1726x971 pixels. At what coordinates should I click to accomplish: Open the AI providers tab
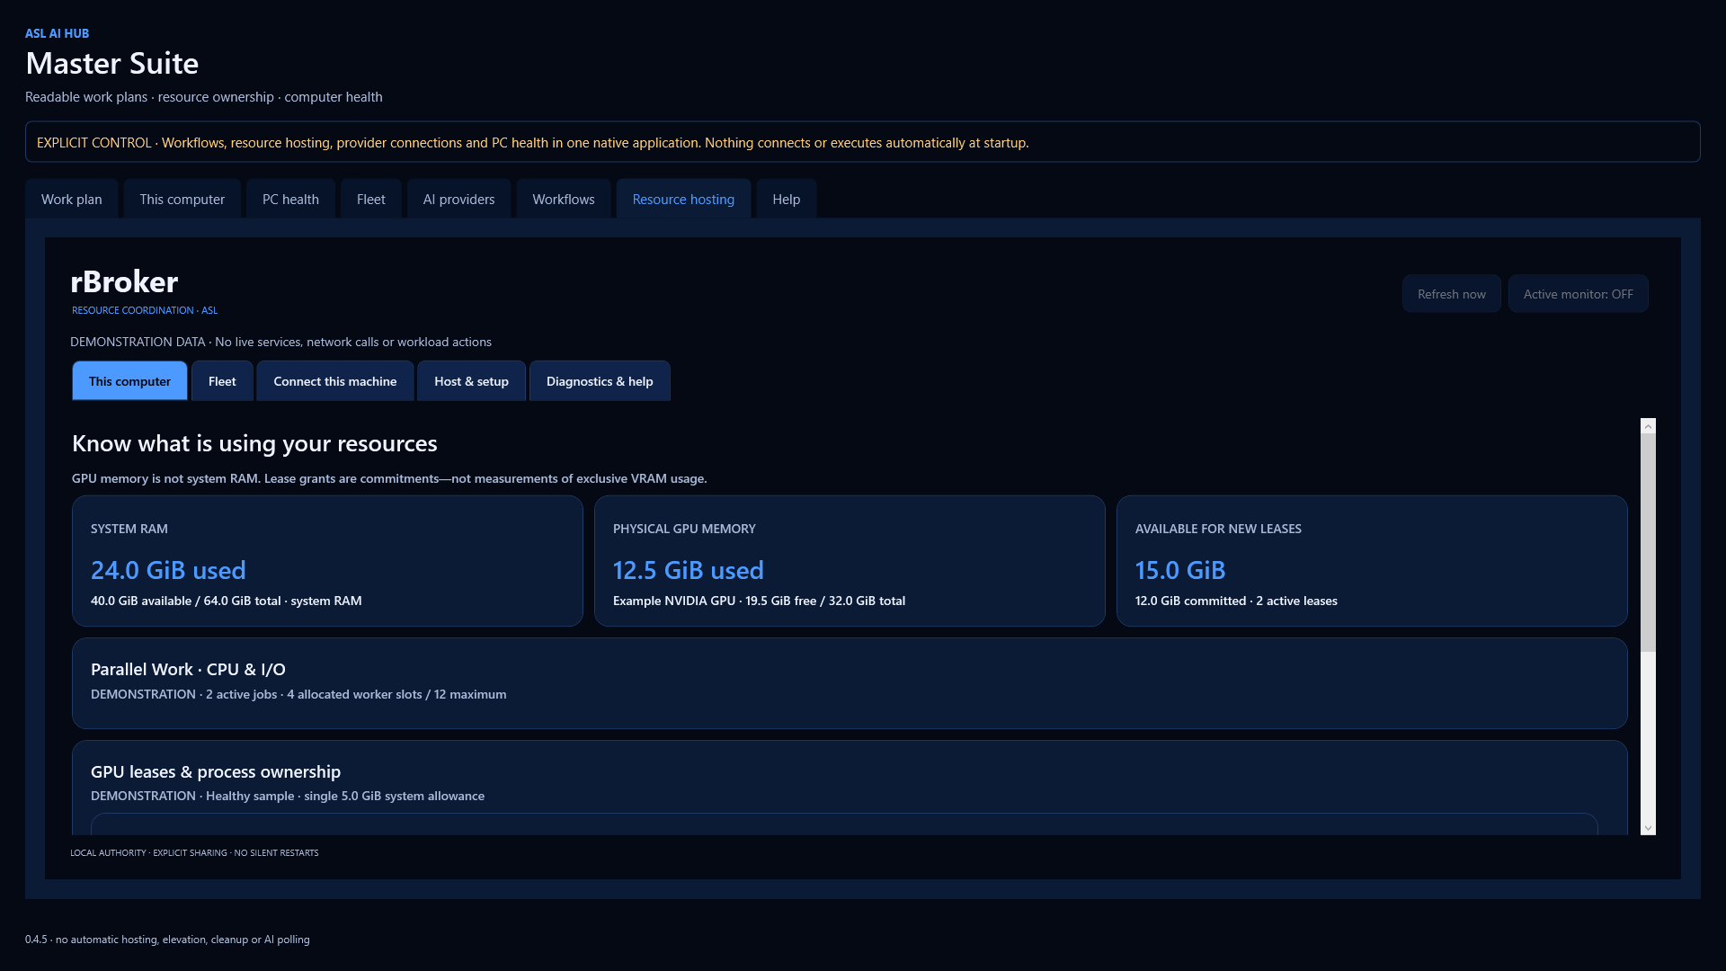coord(458,199)
